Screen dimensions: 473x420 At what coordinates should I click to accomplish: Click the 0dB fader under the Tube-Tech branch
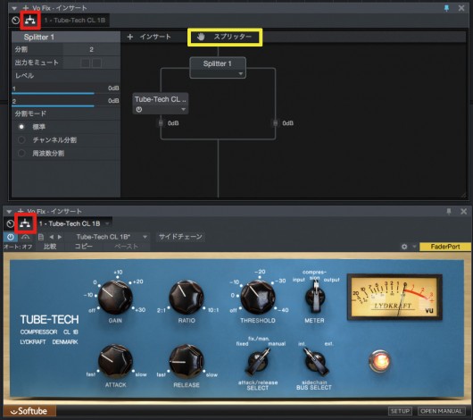(x=161, y=123)
